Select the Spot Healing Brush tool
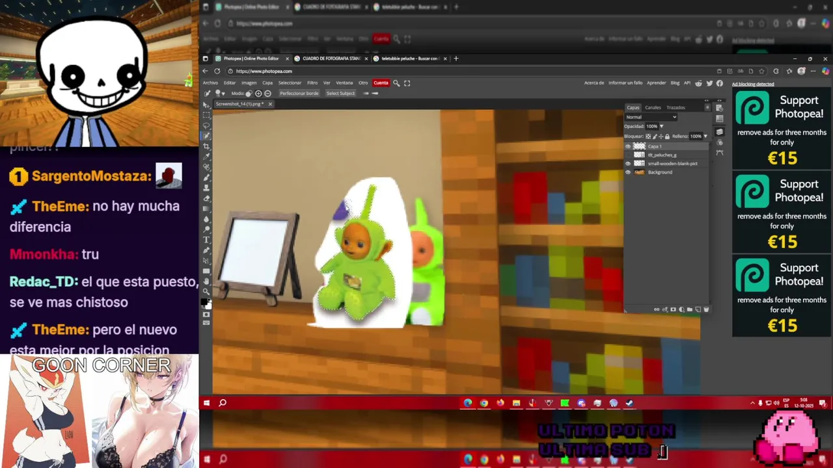Viewport: 833px width, 468px height. point(206,167)
